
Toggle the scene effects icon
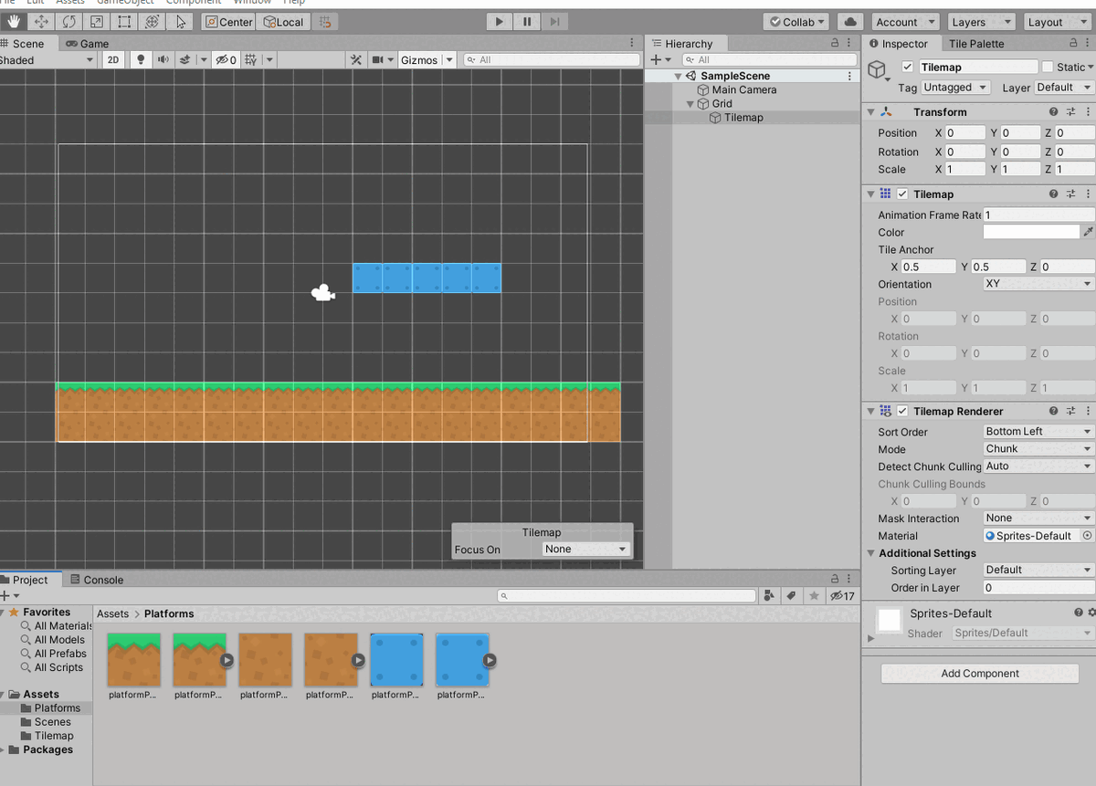tap(184, 60)
